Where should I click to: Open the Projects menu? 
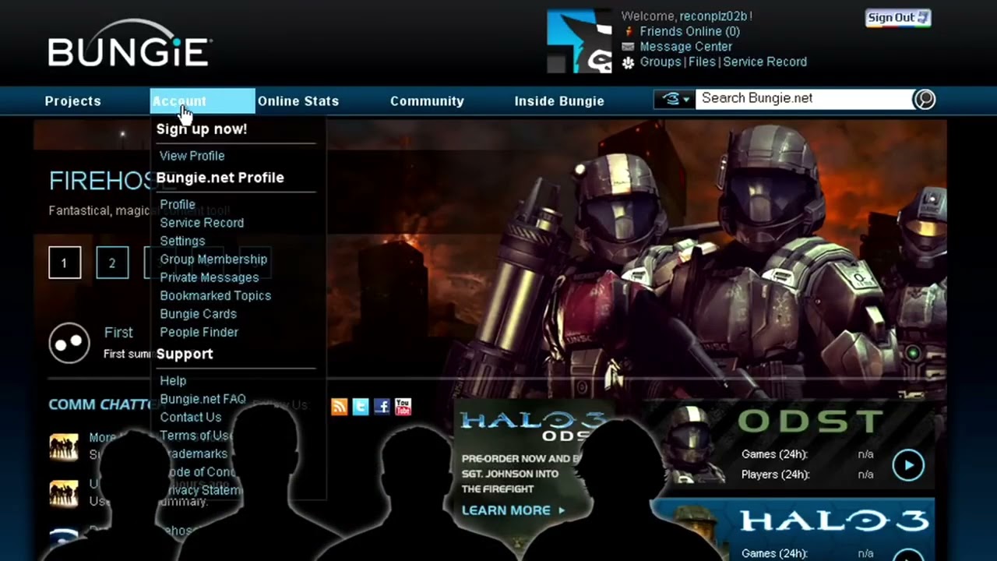click(x=73, y=101)
